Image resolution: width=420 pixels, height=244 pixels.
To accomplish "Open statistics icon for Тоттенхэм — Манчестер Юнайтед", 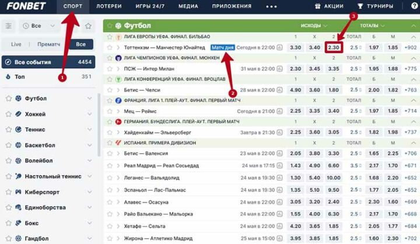I will point(281,47).
